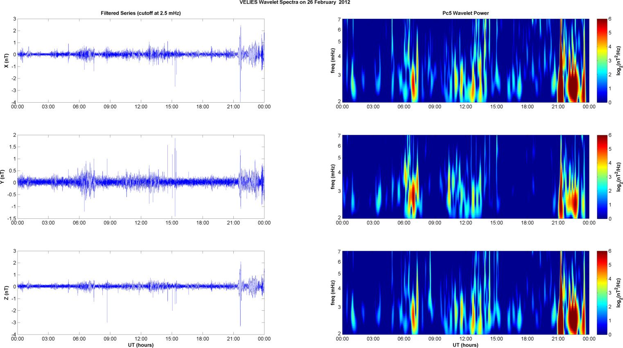Select the 'Pc5 Wavelet Power' heading
Image resolution: width=623 pixels, height=348 pixels.
pyautogui.click(x=465, y=13)
